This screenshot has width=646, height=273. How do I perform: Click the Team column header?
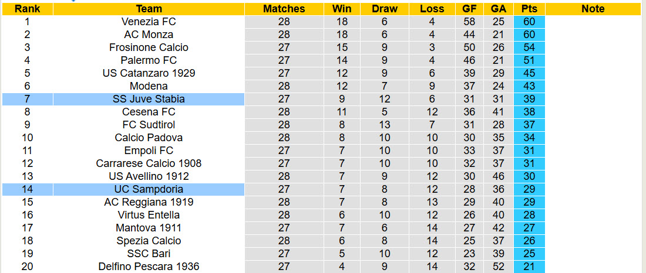pos(149,9)
